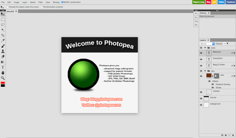Open the Image menu
Screen dimensions: 236x138
click(x=17, y=2)
